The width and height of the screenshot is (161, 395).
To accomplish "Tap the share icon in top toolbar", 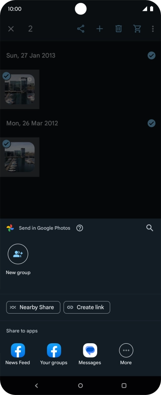I will click(x=81, y=29).
